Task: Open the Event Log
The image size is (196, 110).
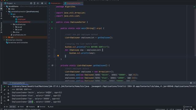Action: (x=187, y=107)
